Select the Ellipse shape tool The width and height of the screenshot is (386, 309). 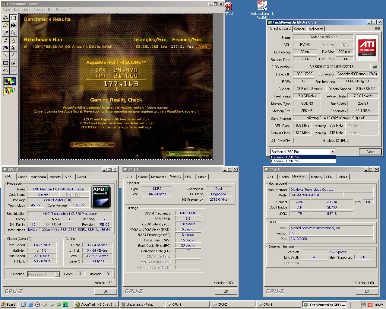coord(6,70)
